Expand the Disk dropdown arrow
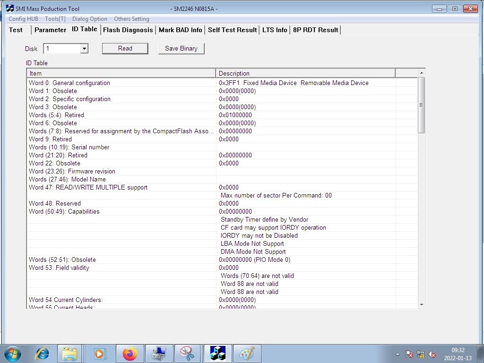Image resolution: width=484 pixels, height=363 pixels. tap(84, 49)
